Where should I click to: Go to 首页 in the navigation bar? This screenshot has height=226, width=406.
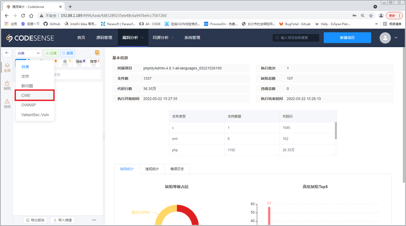pyautogui.click(x=81, y=38)
